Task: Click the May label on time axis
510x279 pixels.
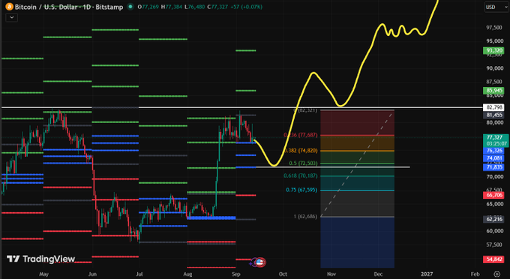Action: coord(43,274)
